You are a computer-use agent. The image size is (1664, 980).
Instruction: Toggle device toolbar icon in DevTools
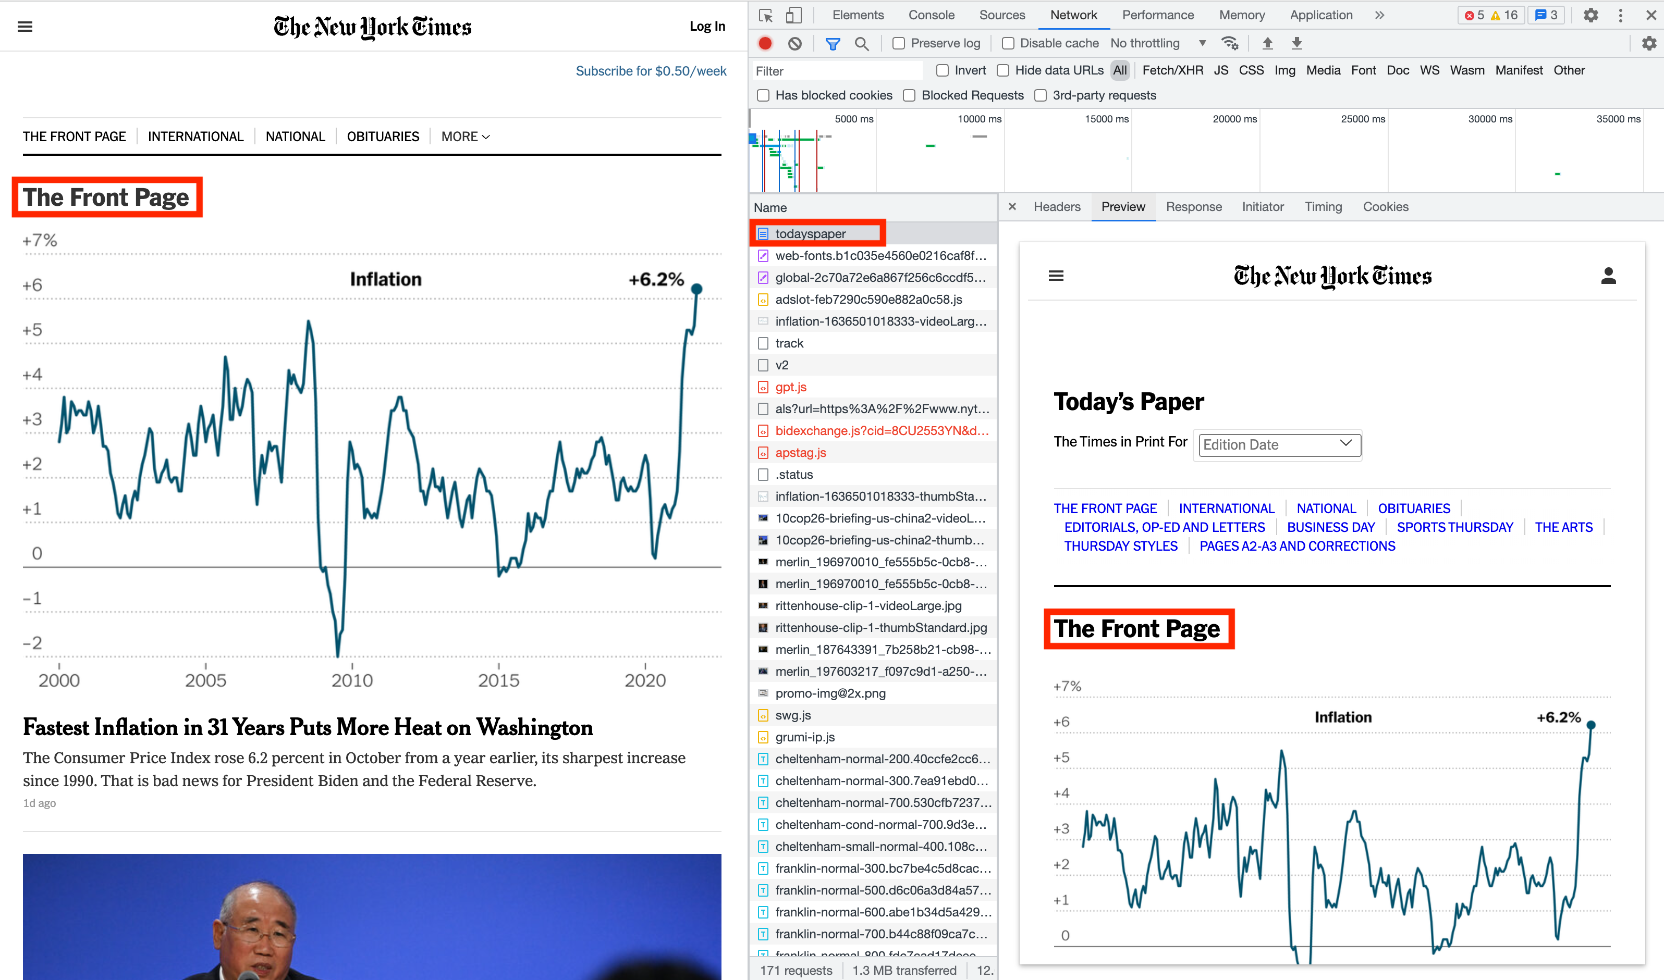click(x=793, y=15)
